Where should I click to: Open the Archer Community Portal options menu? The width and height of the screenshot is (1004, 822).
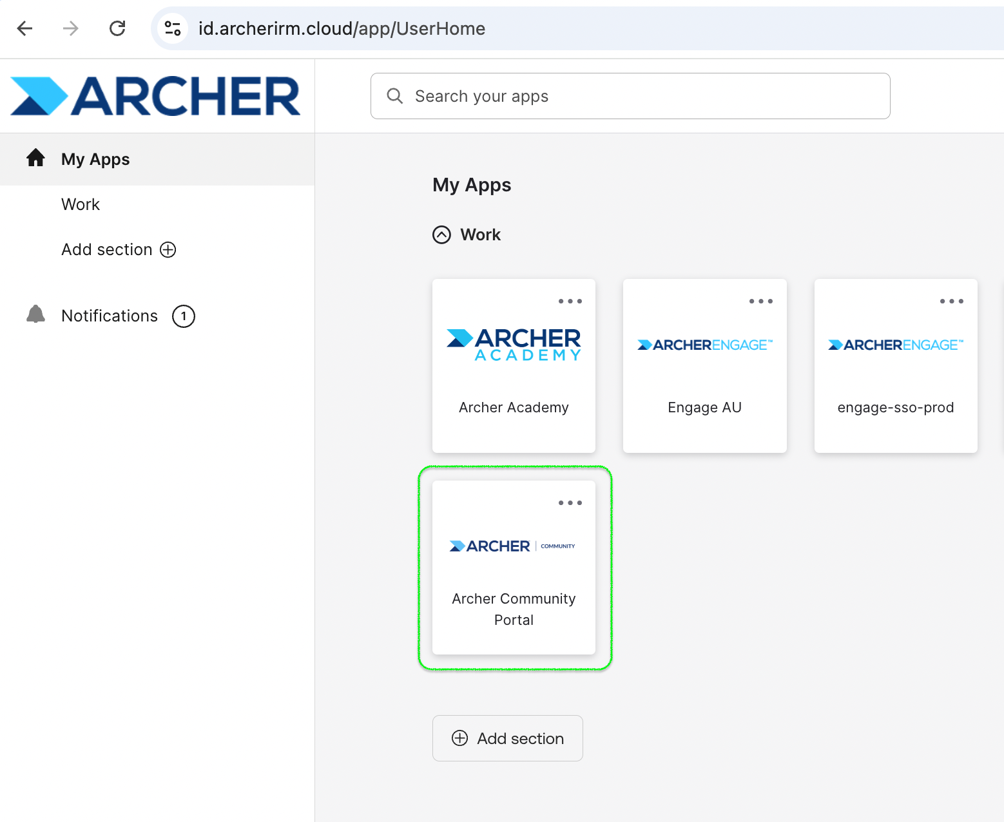(570, 502)
